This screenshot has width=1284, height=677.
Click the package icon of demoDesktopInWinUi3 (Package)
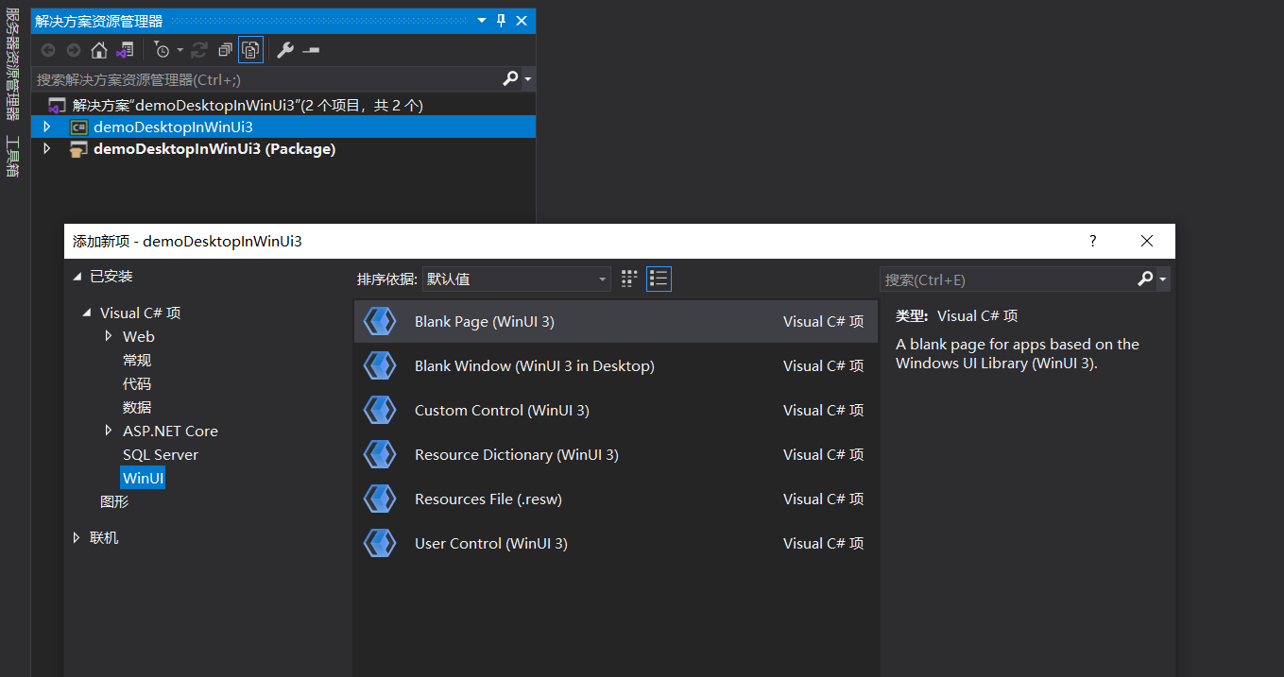pos(78,149)
